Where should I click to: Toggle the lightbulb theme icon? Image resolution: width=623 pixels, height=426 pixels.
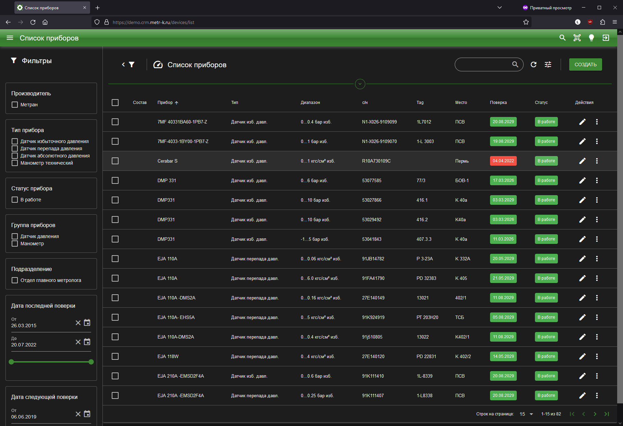pyautogui.click(x=591, y=38)
